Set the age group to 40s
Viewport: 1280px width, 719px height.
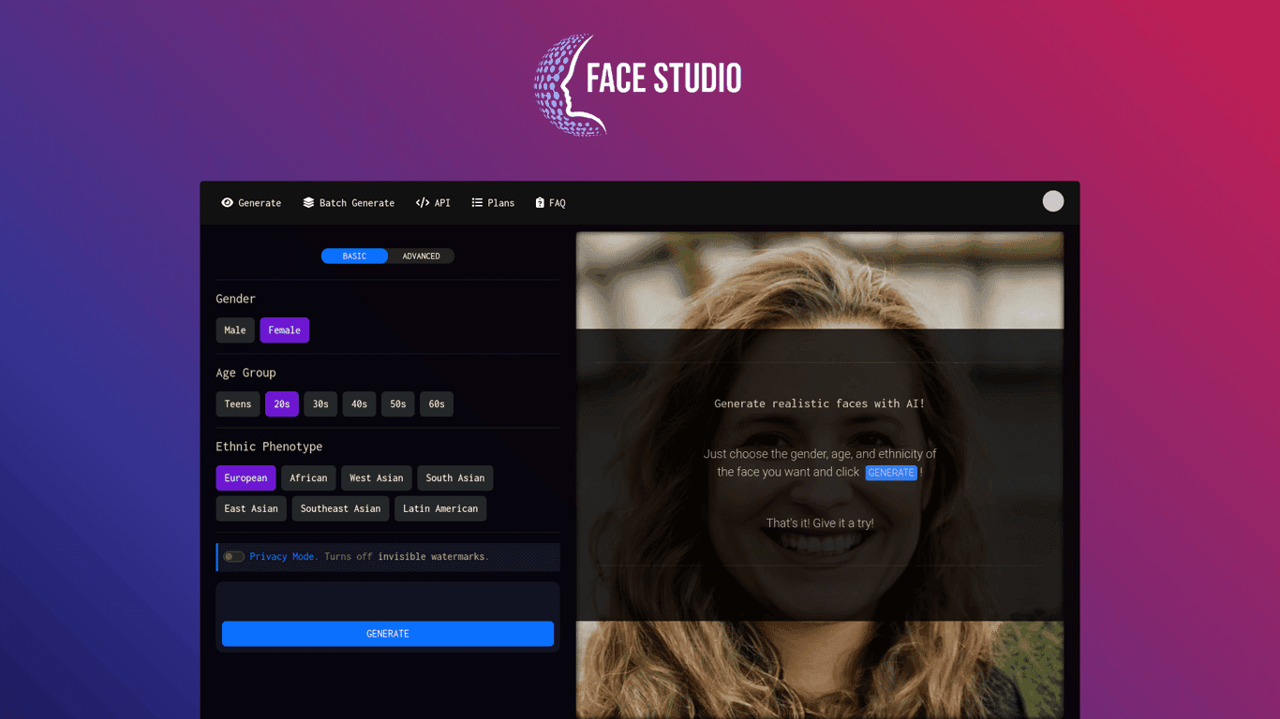click(359, 404)
